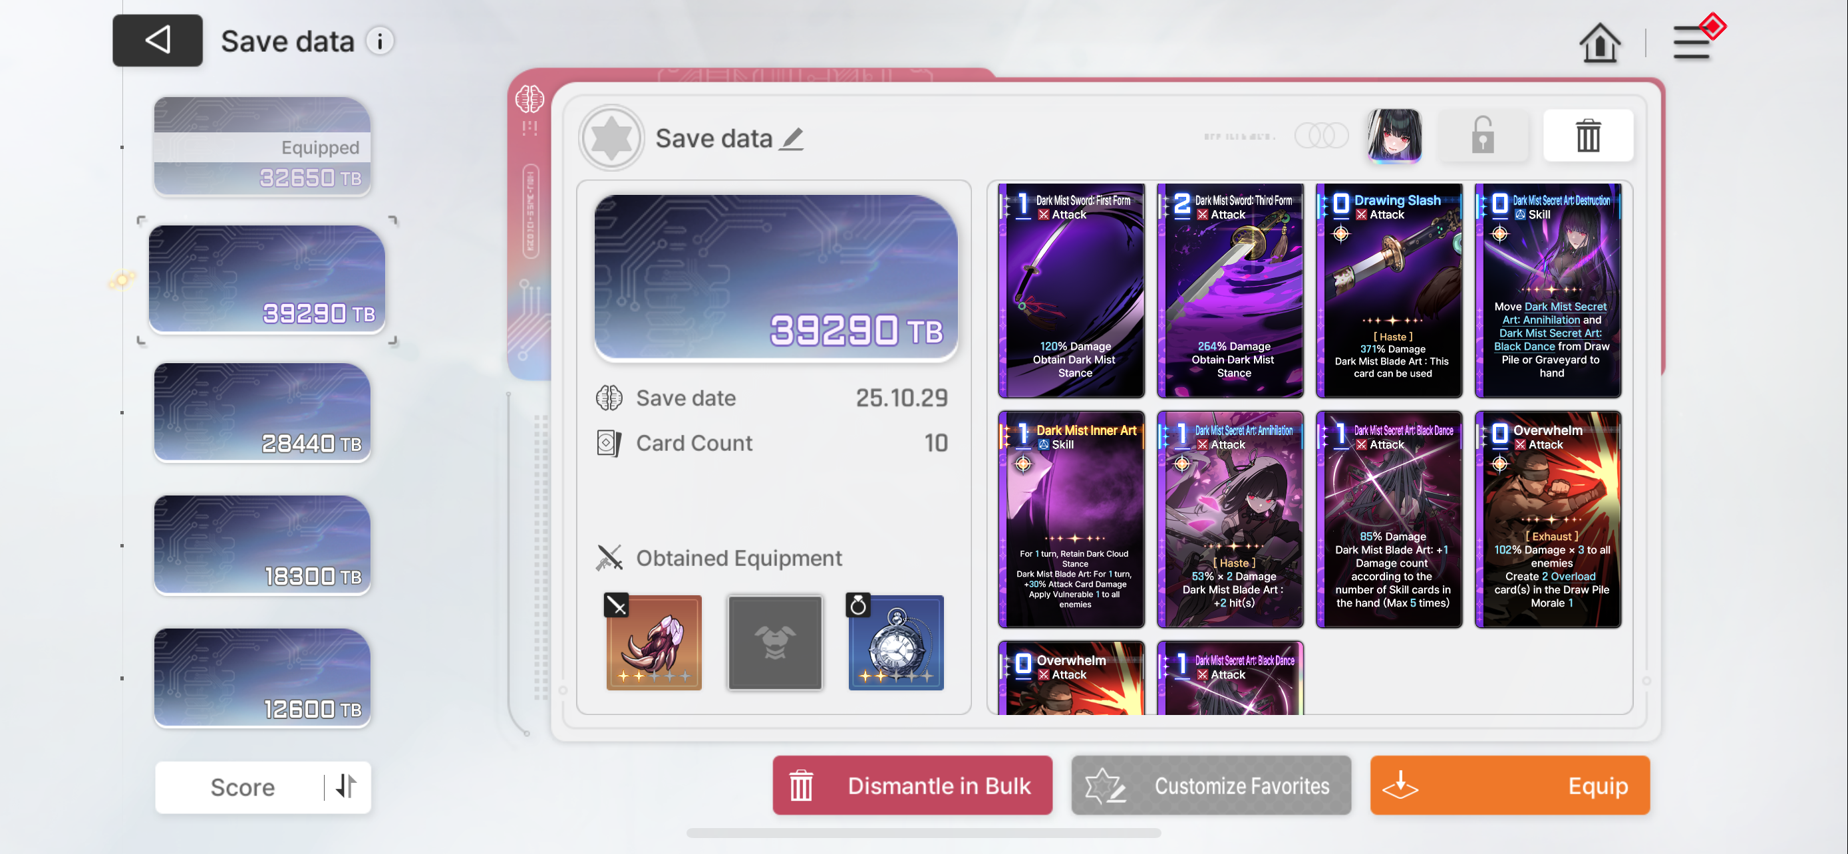
Task: Select the pocket watch accessory icon
Action: [x=896, y=642]
